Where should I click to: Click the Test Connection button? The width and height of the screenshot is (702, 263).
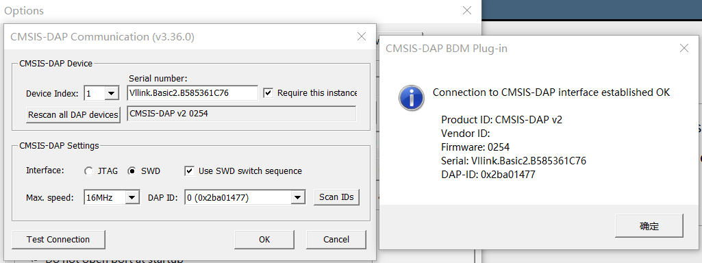(x=58, y=239)
